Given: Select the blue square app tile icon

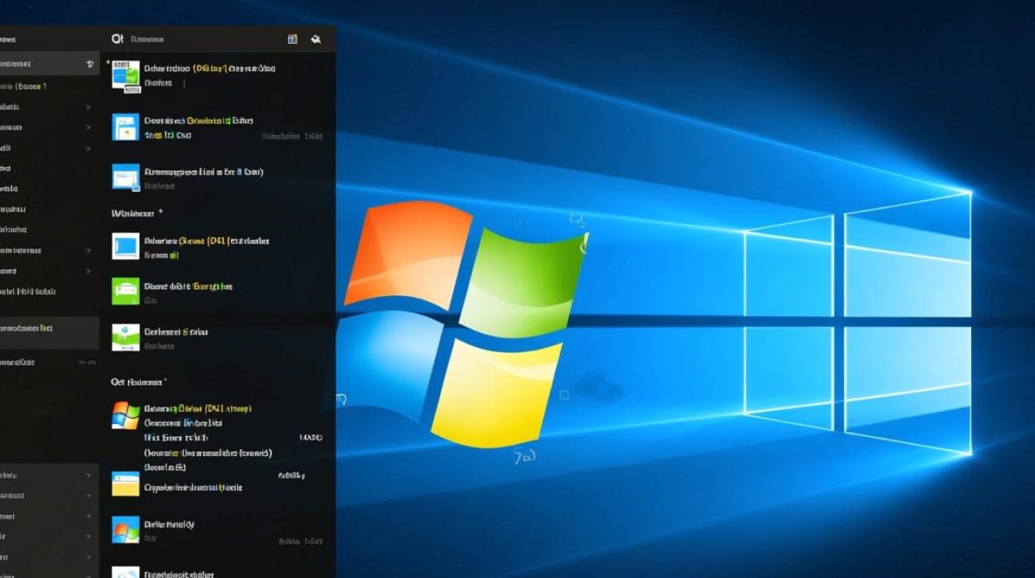Looking at the screenshot, I should pos(124,247).
